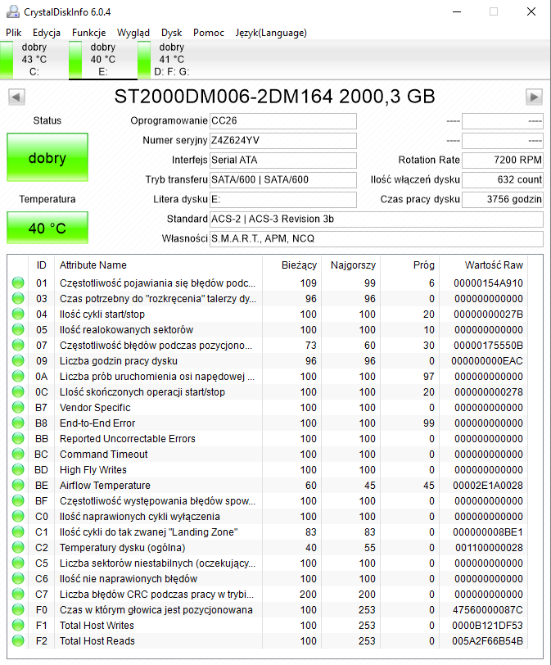
Task: Go to next disk with right arrow
Action: point(534,97)
